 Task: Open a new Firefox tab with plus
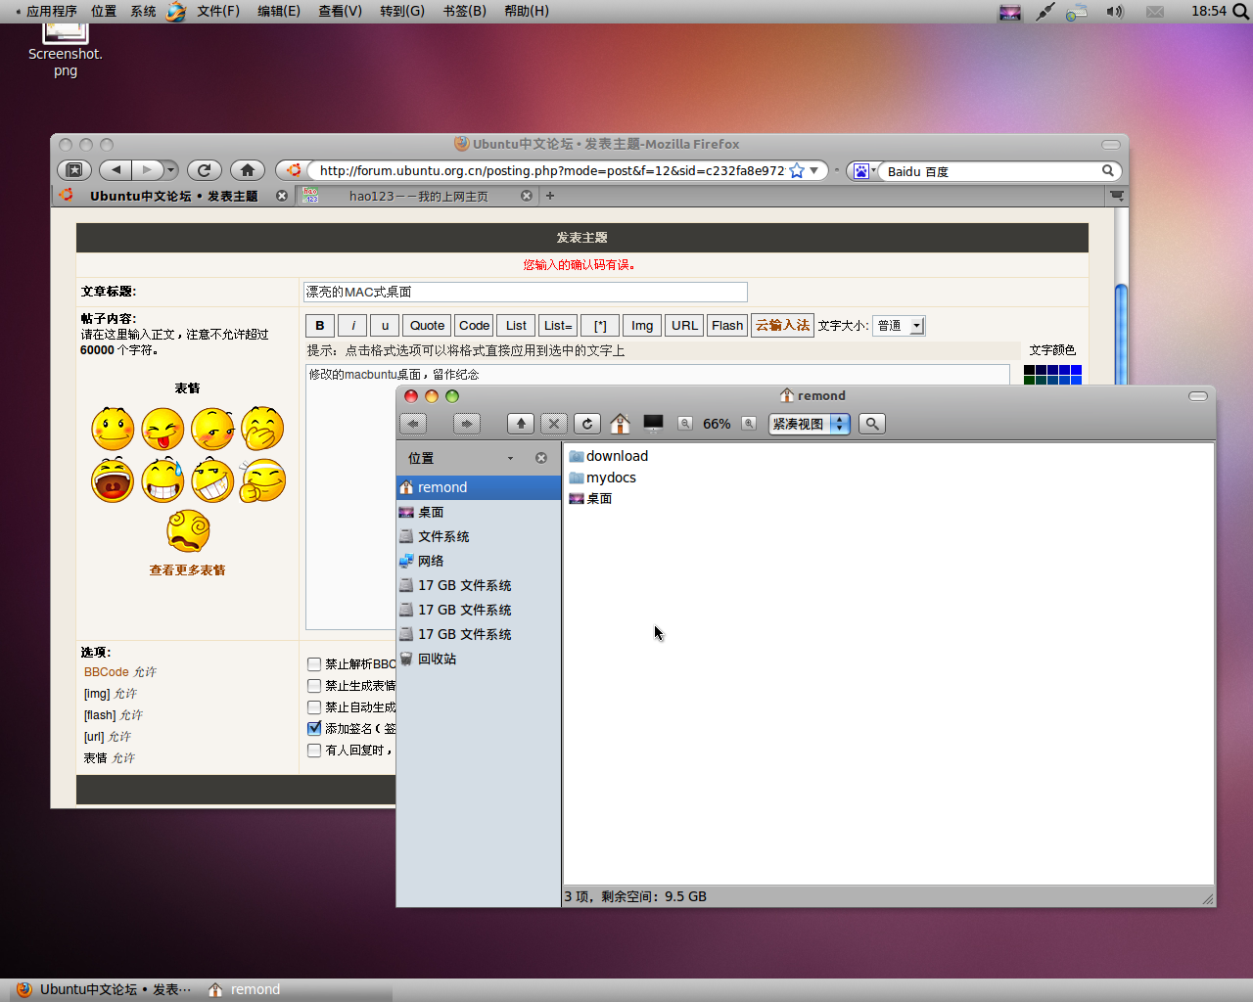click(x=550, y=196)
